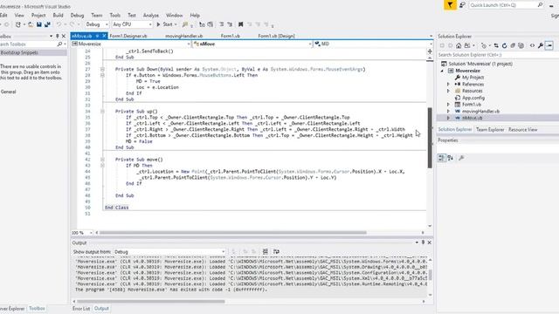
Task: Click the Undo arrow icon
Action: coord(59,24)
